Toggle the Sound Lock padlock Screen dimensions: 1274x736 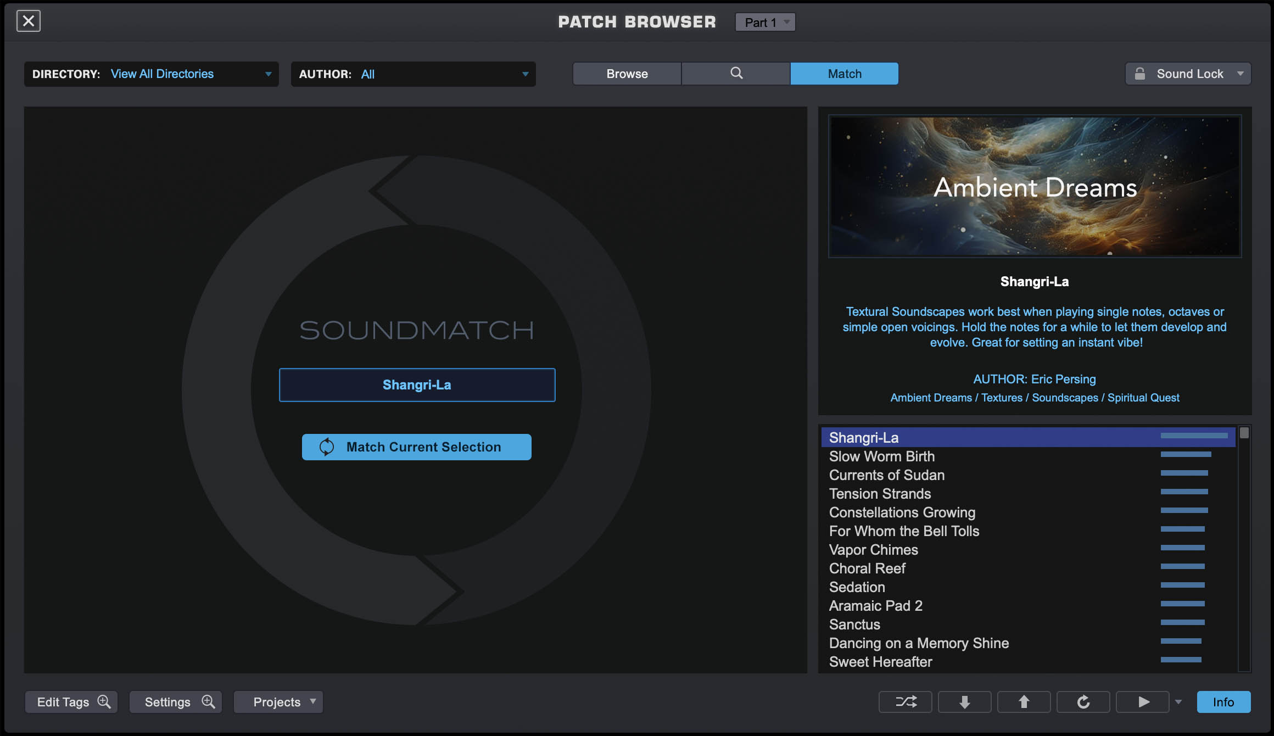1140,74
